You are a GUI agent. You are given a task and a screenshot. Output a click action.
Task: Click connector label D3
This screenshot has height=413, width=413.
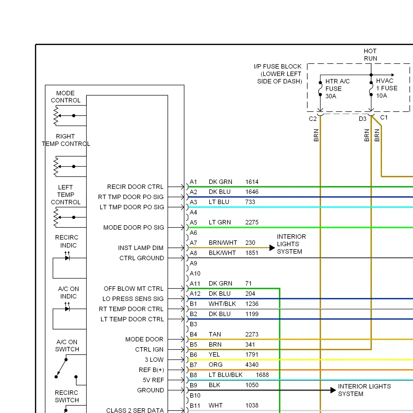[x=363, y=119]
